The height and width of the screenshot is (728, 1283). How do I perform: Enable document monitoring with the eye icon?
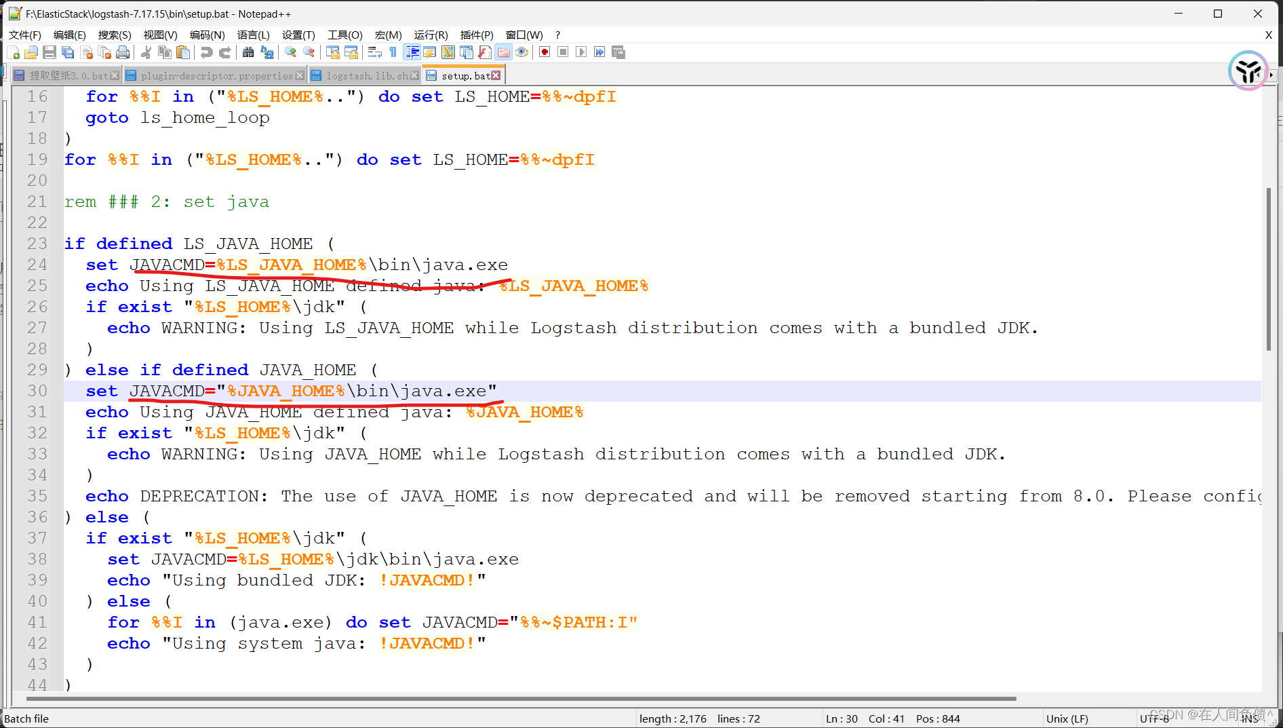(x=521, y=52)
